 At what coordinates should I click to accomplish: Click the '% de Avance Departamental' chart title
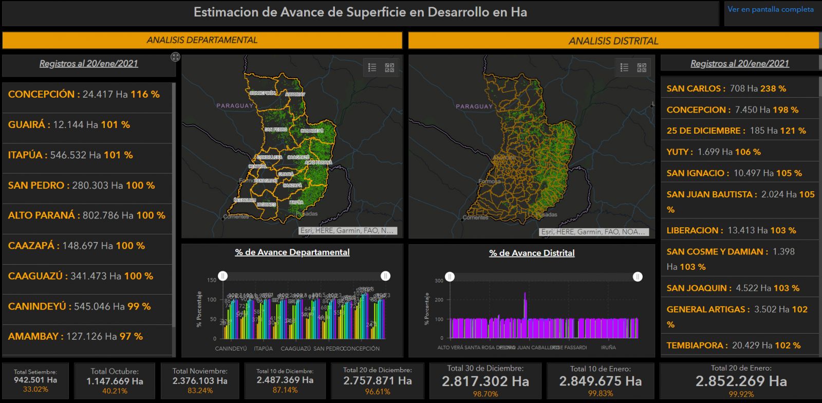tap(292, 252)
